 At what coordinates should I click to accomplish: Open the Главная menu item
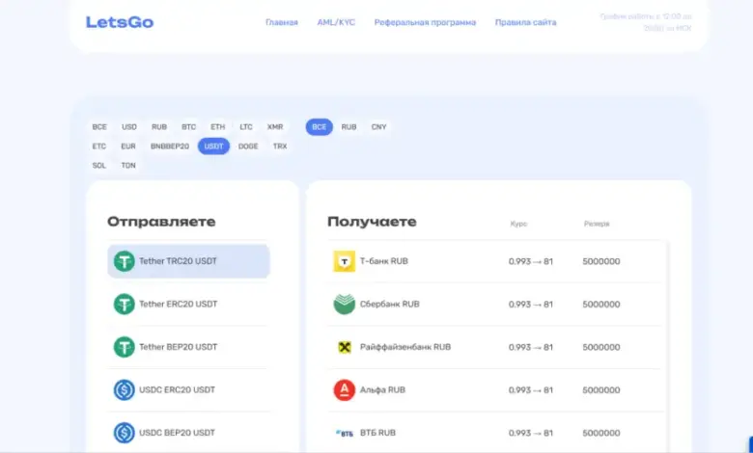[282, 22]
